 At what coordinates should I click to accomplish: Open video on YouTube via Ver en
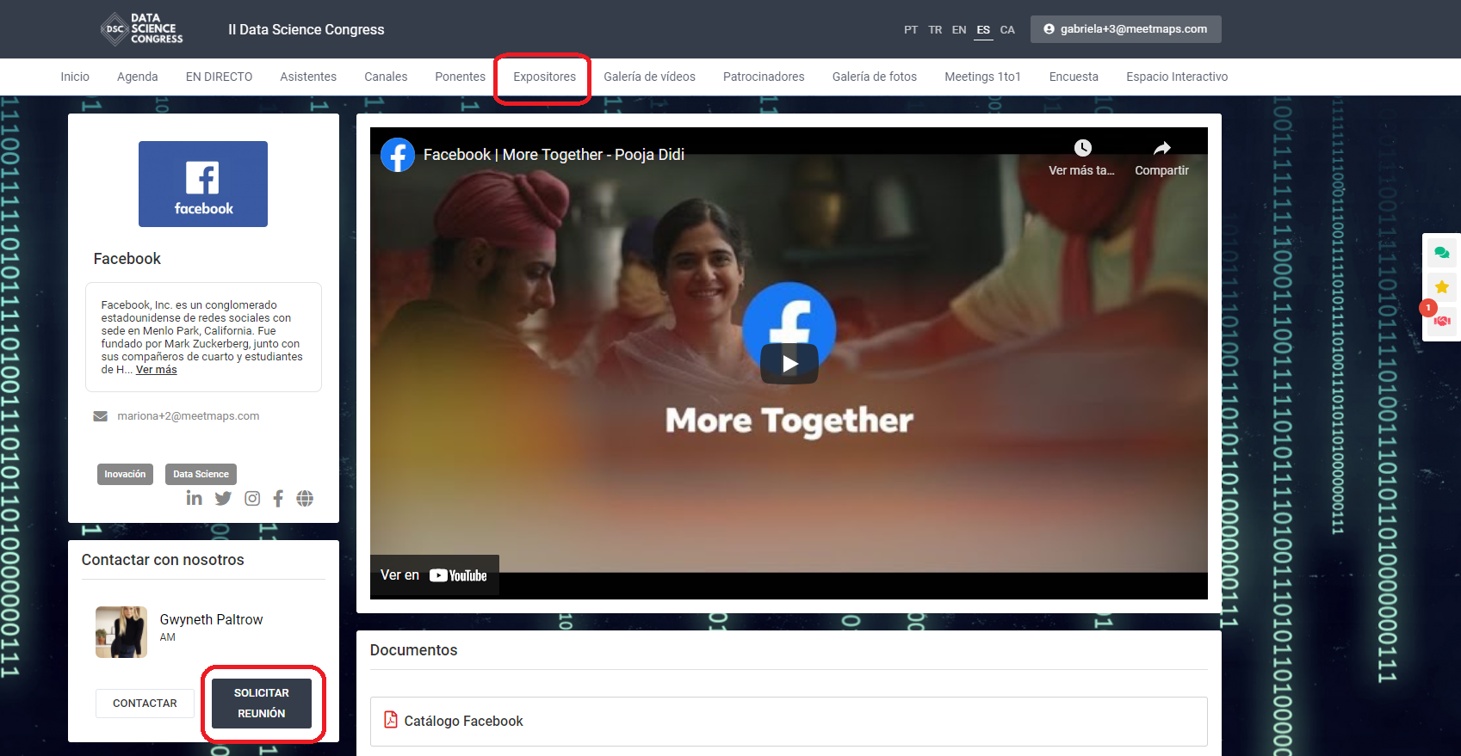click(x=434, y=575)
